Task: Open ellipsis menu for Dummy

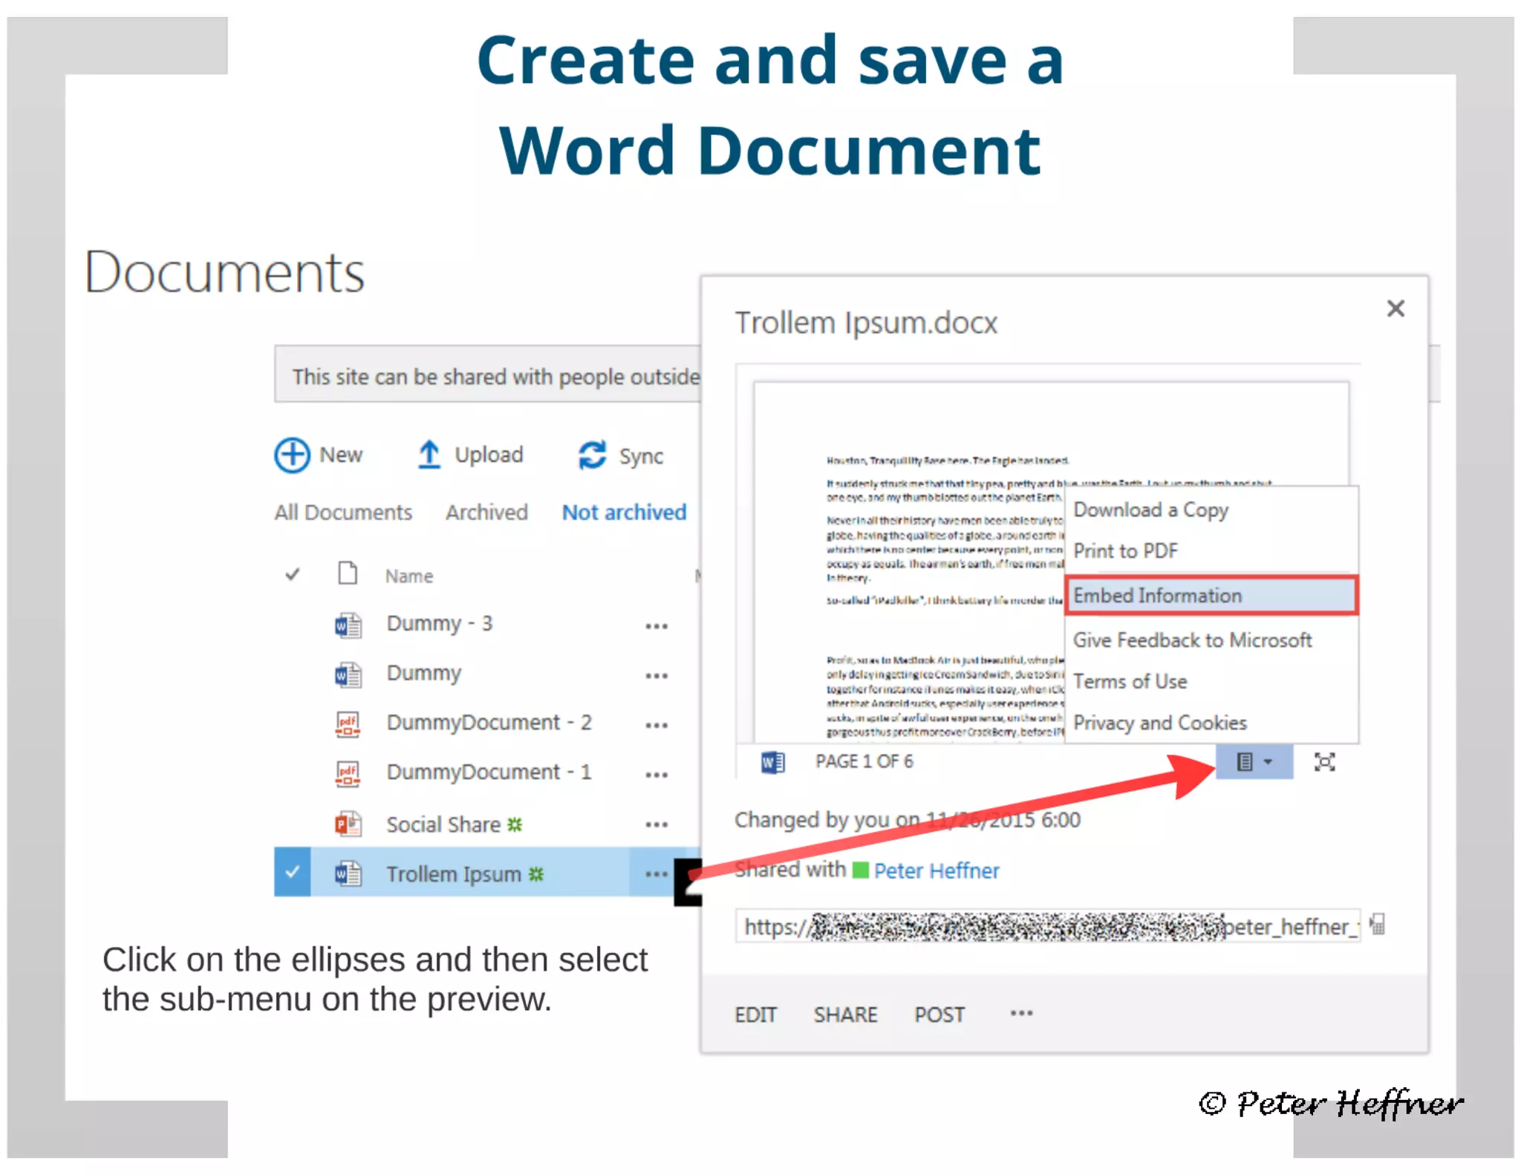Action: coord(657,676)
